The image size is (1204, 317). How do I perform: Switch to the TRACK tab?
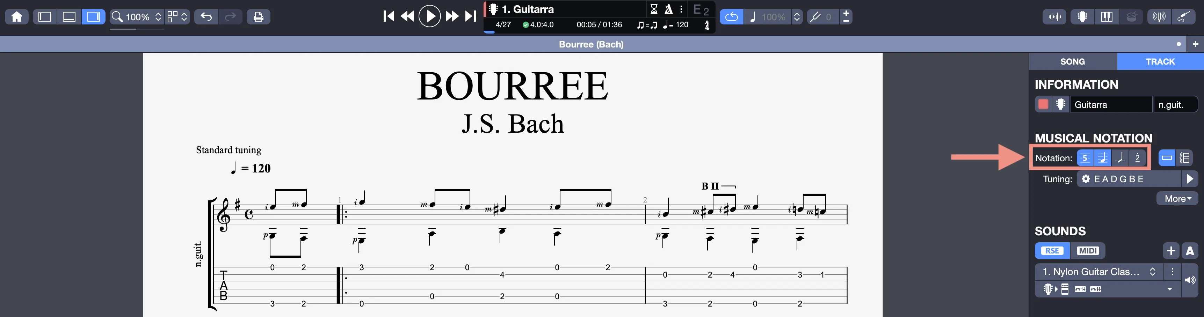coord(1160,61)
